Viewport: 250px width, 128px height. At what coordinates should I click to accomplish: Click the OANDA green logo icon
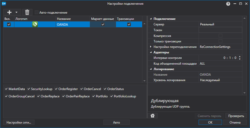(x=35, y=24)
